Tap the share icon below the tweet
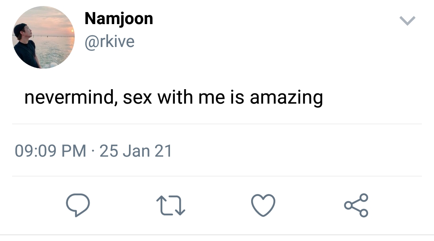The image size is (434, 241). (356, 205)
